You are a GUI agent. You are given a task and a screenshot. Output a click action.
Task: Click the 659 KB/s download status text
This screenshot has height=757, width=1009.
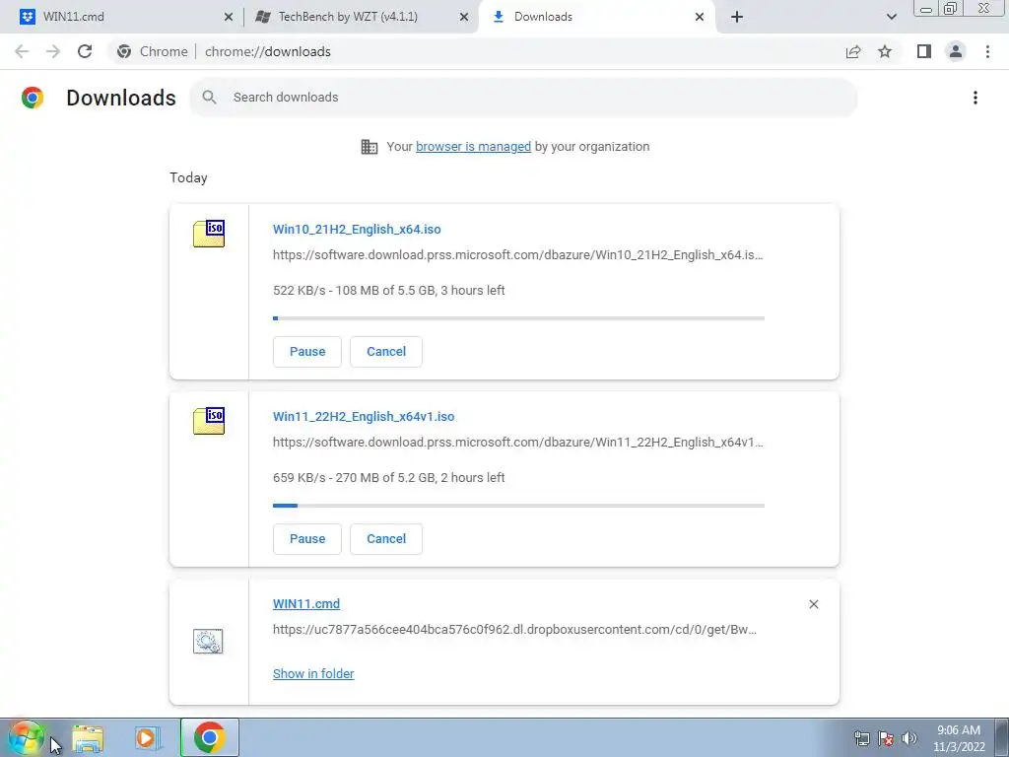[x=388, y=478]
